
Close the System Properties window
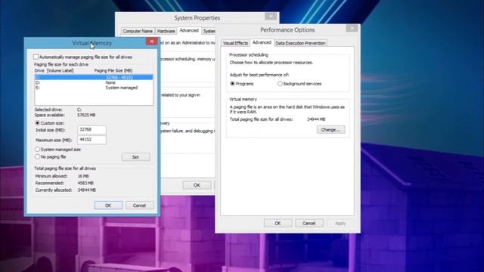pos(271,16)
